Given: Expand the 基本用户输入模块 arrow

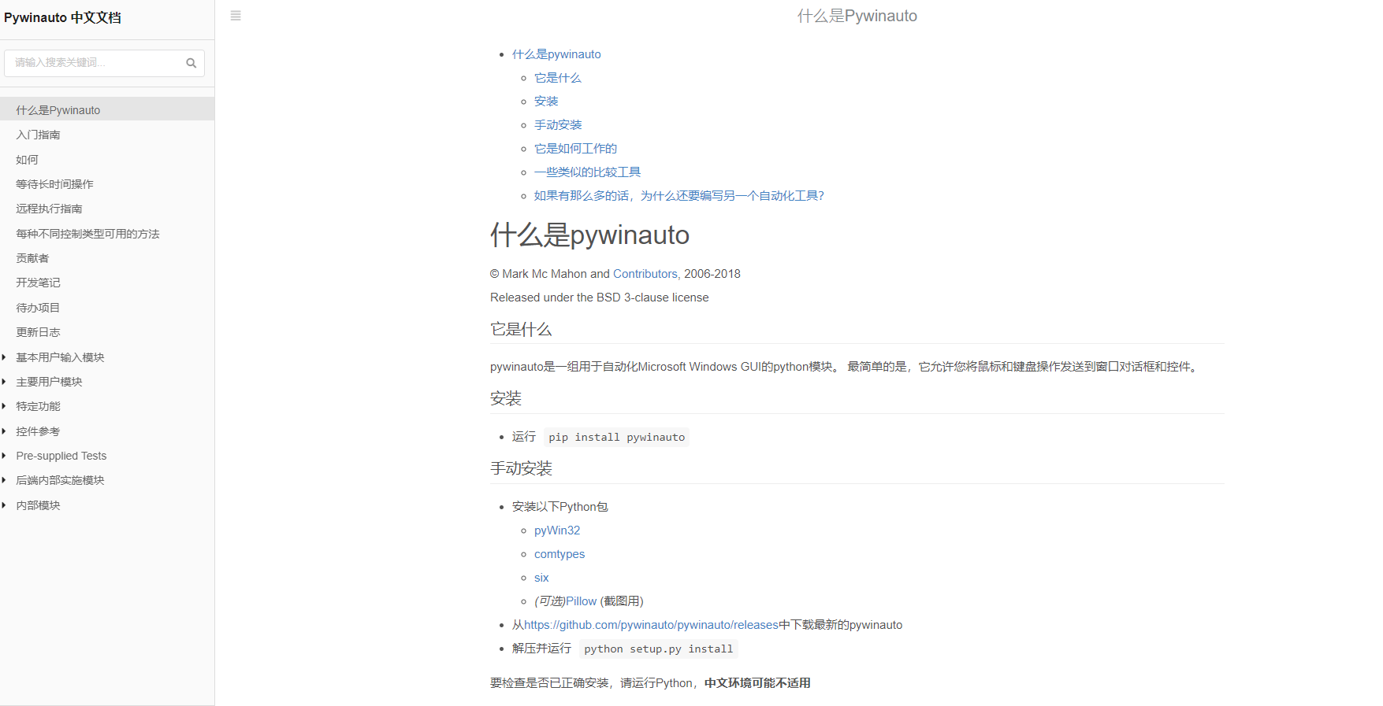Looking at the screenshot, I should 4,357.
